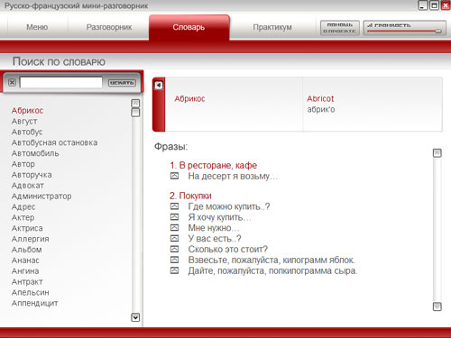
Task: Open the help about project button
Action: click(x=340, y=28)
